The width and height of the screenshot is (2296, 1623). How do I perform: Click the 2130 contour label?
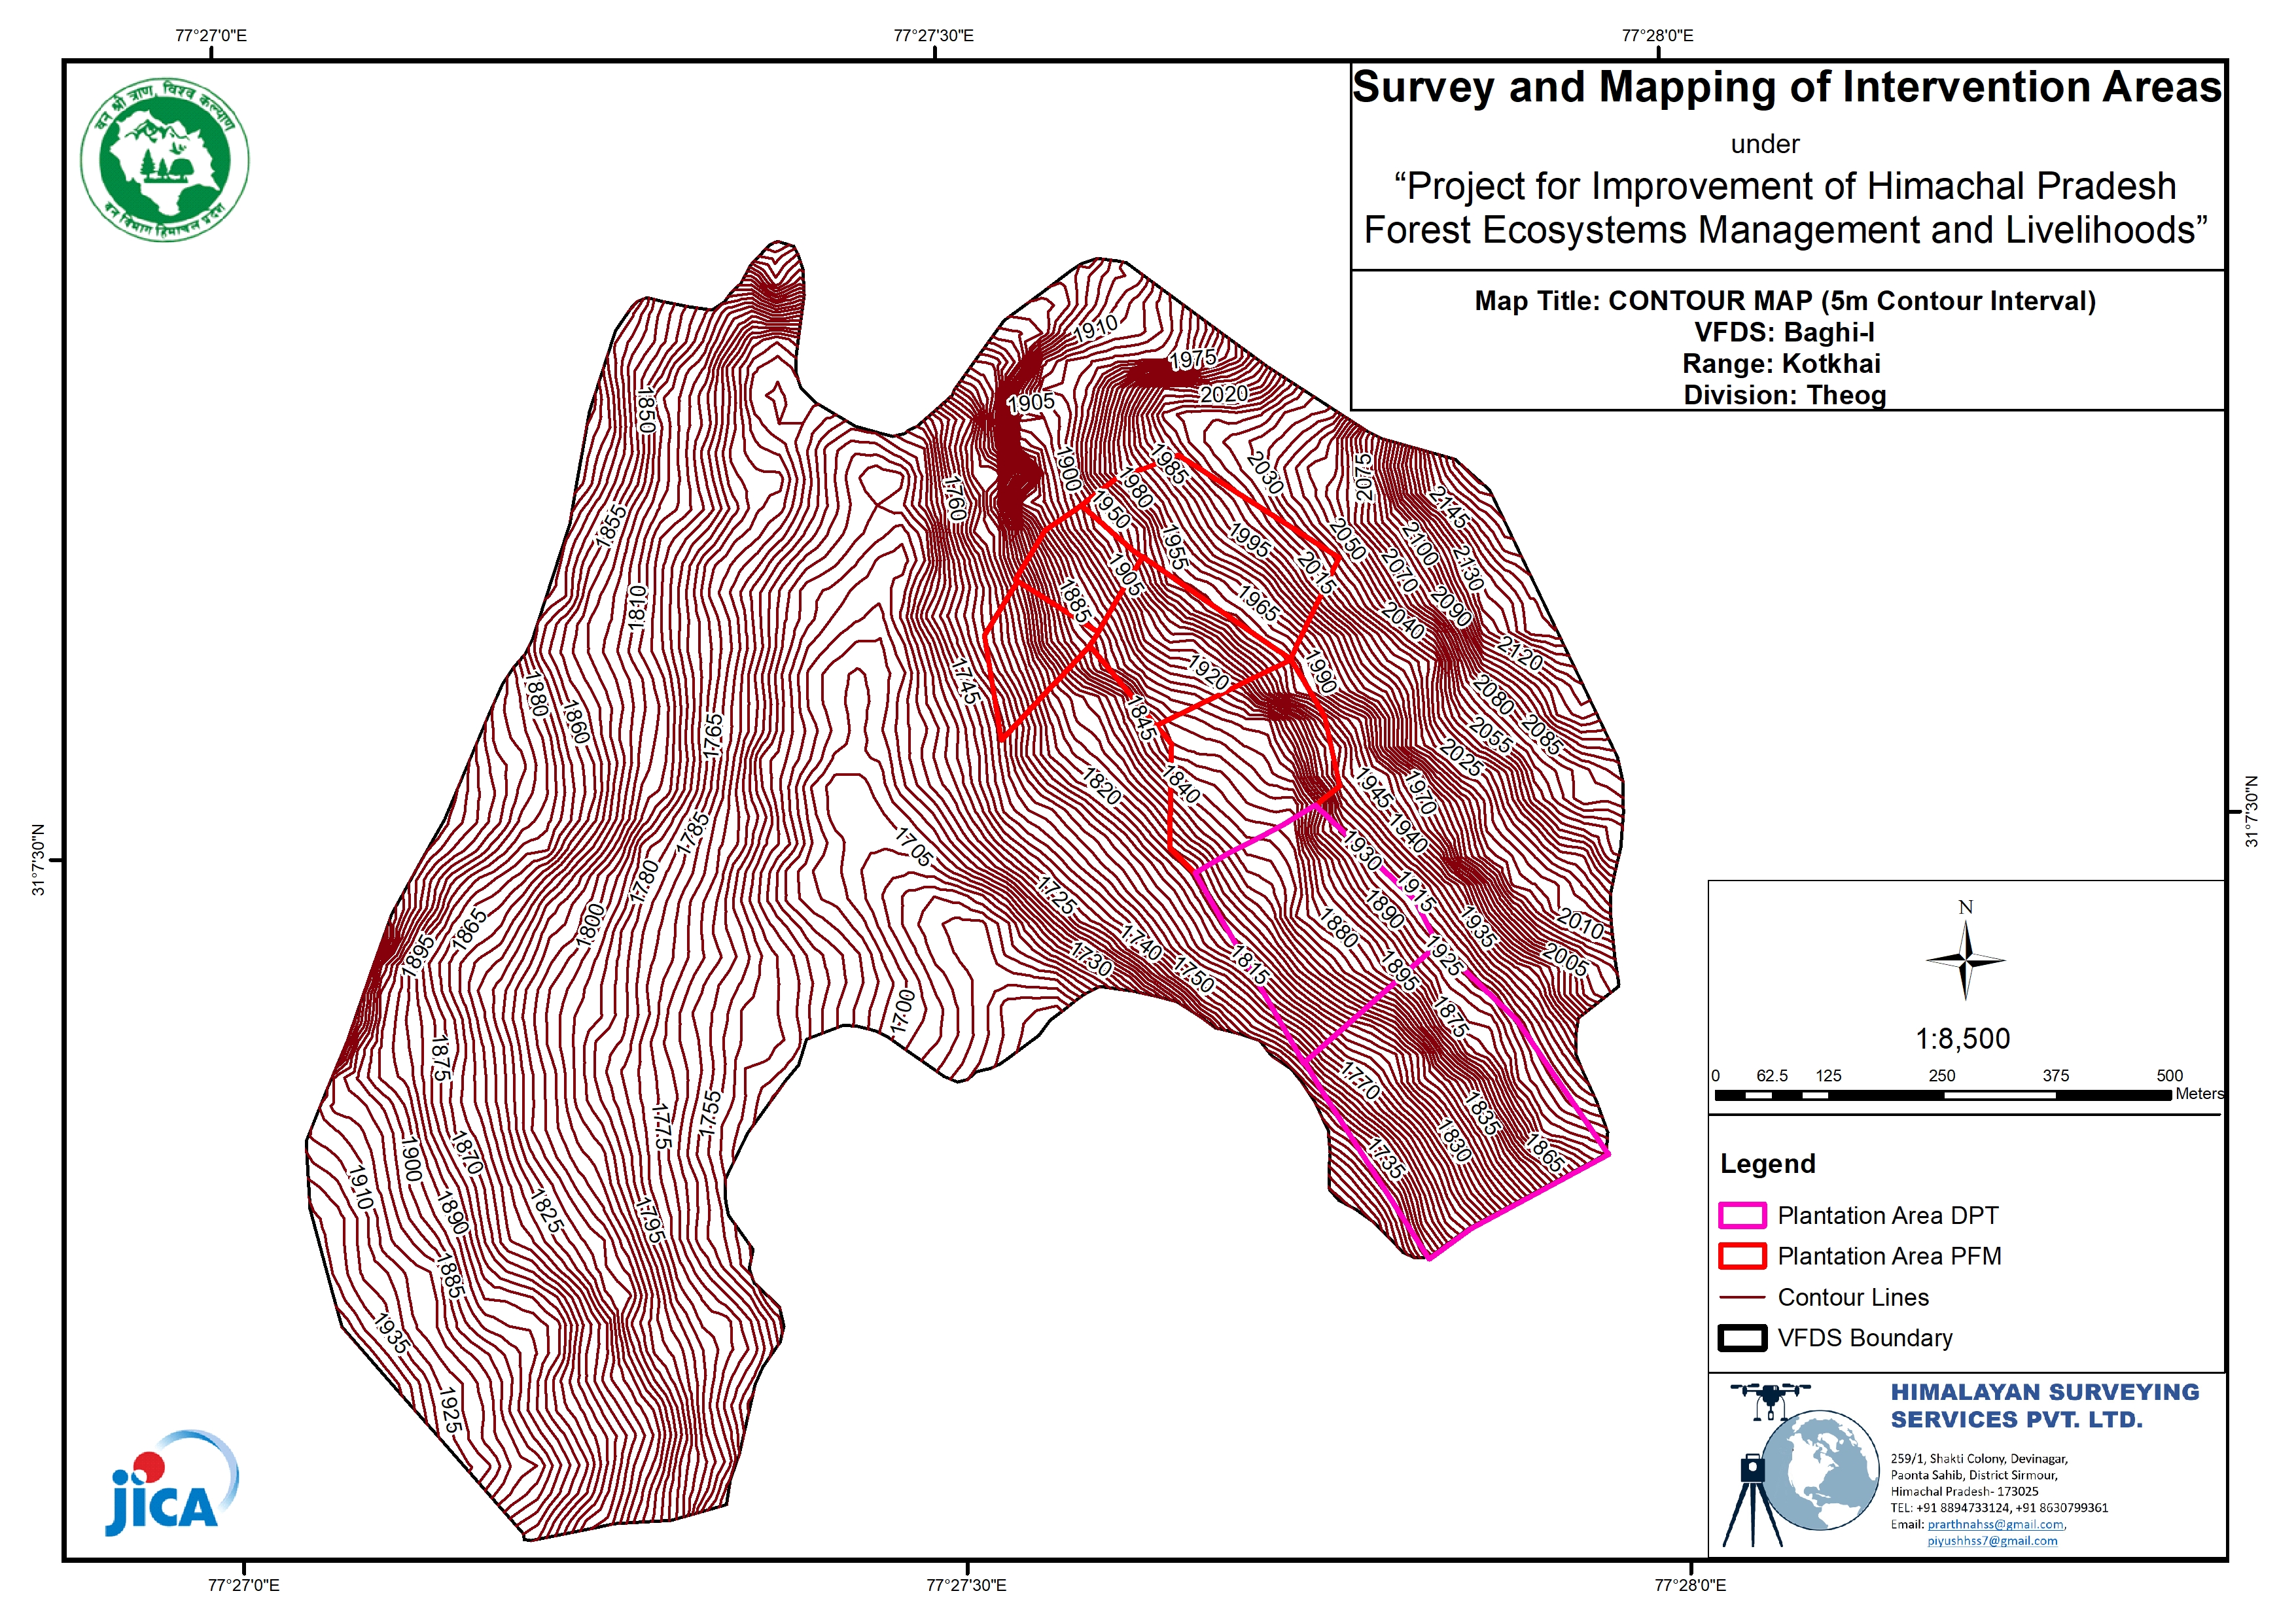(x=1468, y=567)
